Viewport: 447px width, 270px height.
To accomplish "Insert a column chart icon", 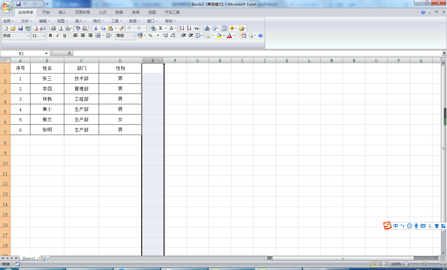I will pyautogui.click(x=207, y=28).
